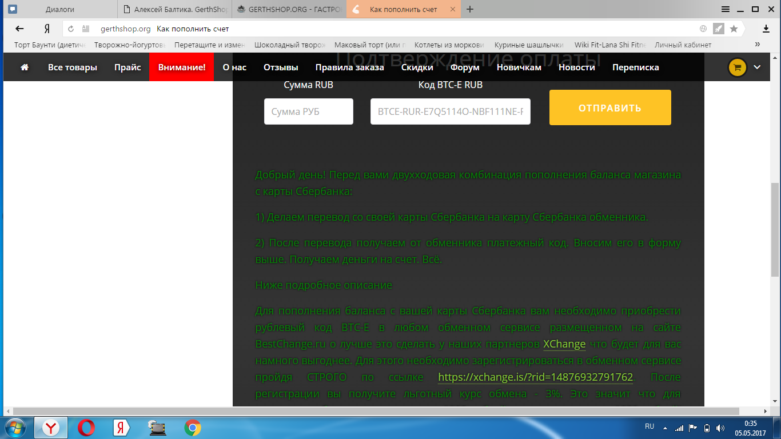Screen dimensions: 781x439
Task: Open the shopping cart icon
Action: coord(737,67)
